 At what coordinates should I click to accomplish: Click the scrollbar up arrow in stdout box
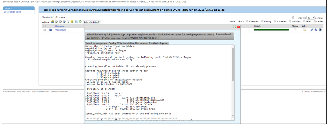233,46
